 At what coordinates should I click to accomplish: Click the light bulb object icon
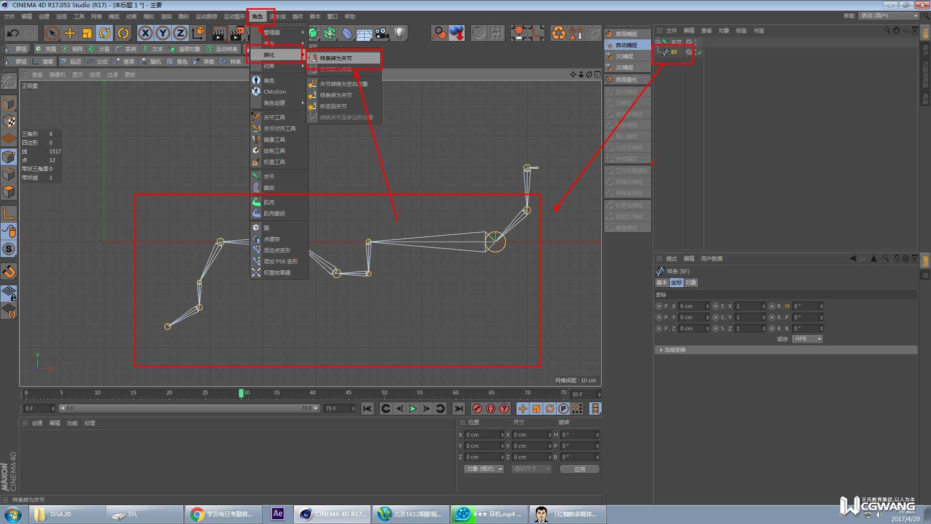point(400,33)
